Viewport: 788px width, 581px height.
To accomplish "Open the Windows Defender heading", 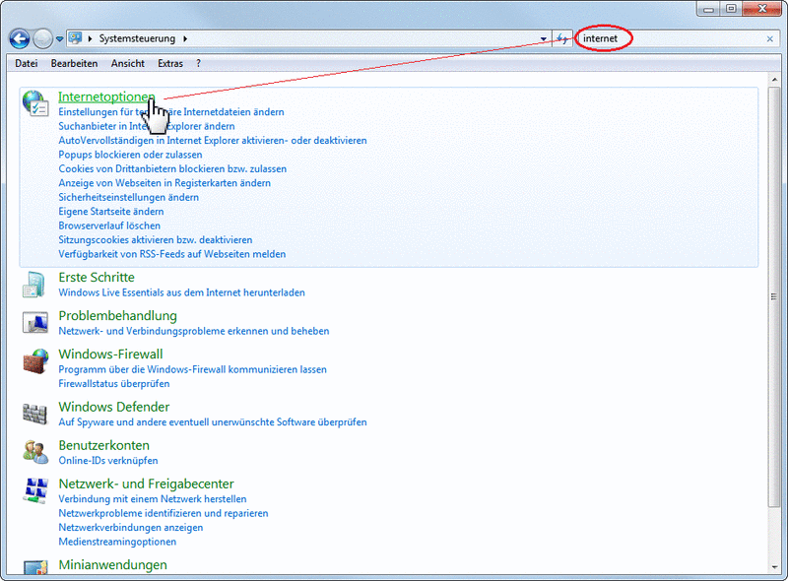I will [x=113, y=407].
